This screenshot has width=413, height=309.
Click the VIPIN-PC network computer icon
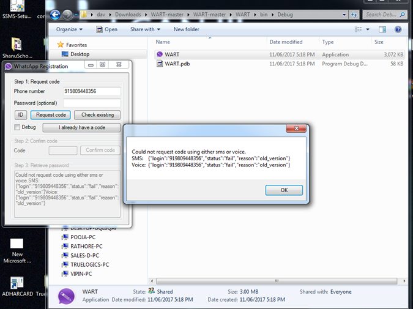[65, 274]
